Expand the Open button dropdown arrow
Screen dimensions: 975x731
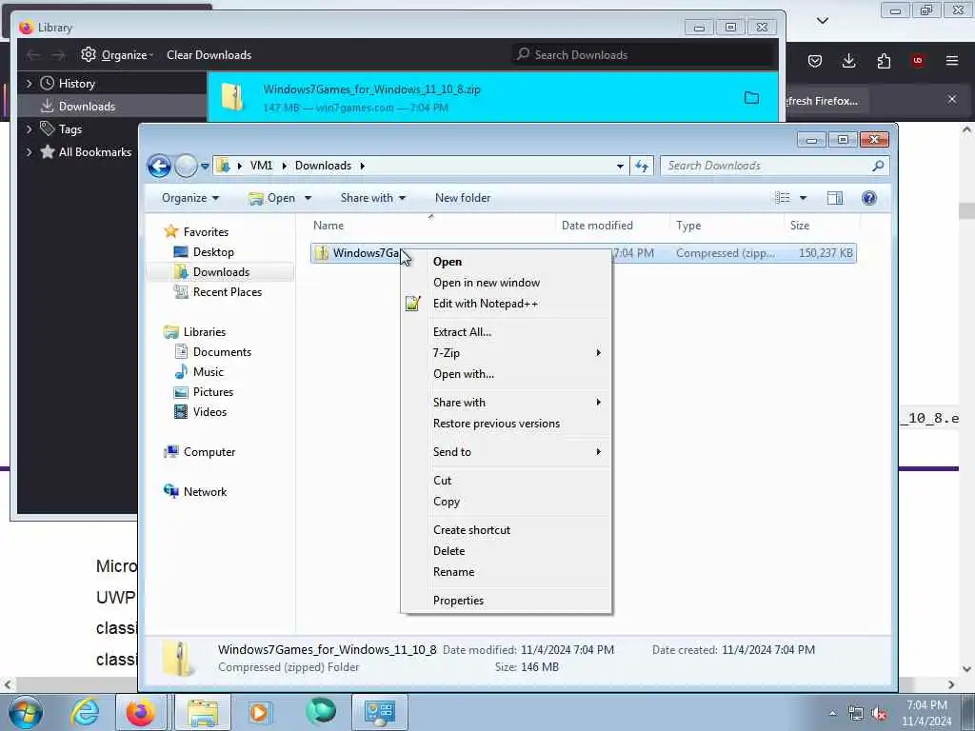click(x=308, y=198)
